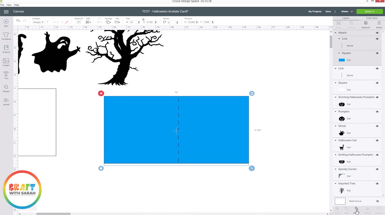Collapse the Spooky Corner layer
The height and width of the screenshot is (215, 385).
point(336,169)
